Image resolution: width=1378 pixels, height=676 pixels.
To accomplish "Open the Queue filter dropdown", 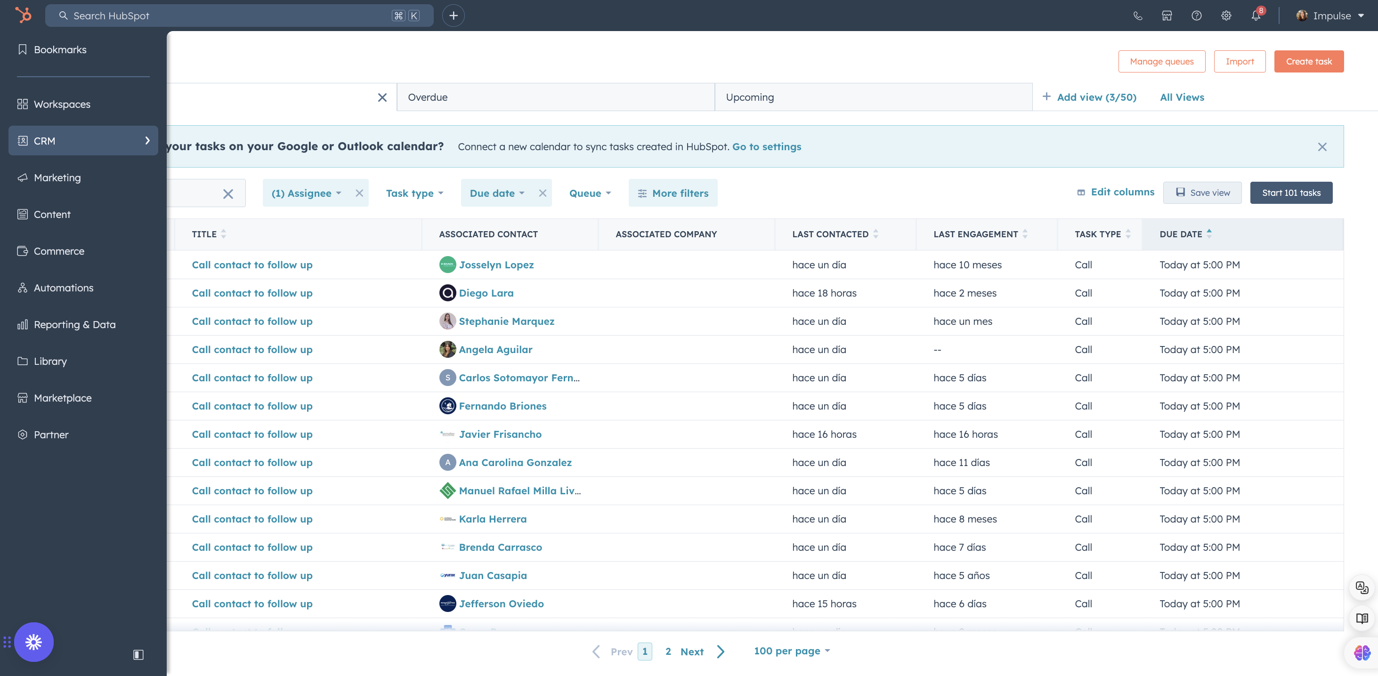I will tap(590, 193).
